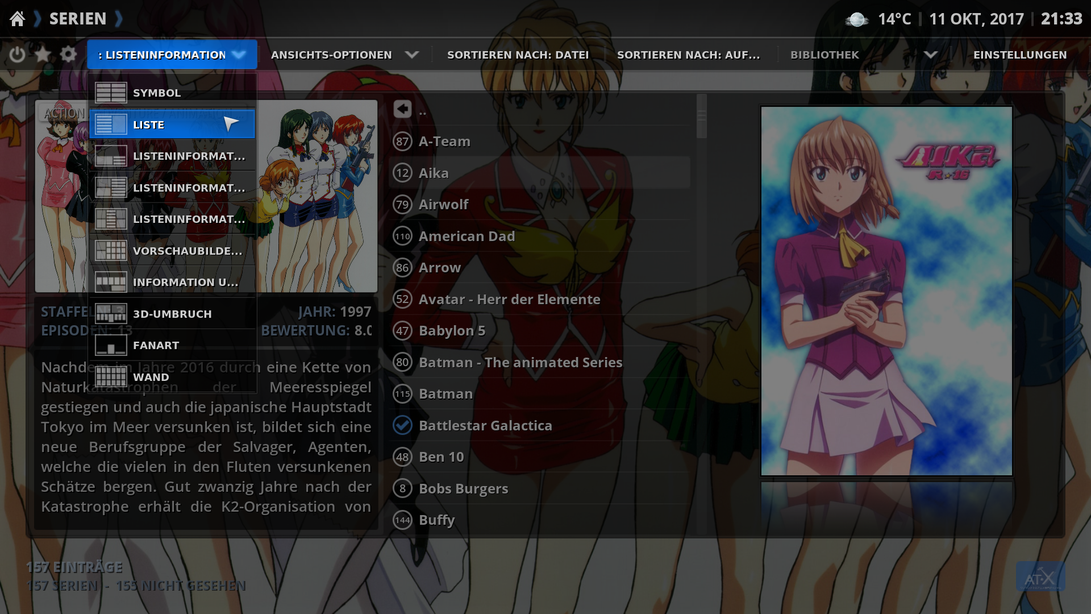Click the 12 episode badge for Aika

[402, 173]
